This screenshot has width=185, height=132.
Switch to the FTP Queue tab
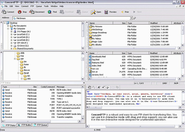(40, 125)
